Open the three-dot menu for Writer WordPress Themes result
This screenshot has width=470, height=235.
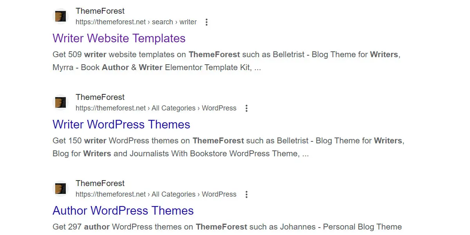tap(246, 108)
